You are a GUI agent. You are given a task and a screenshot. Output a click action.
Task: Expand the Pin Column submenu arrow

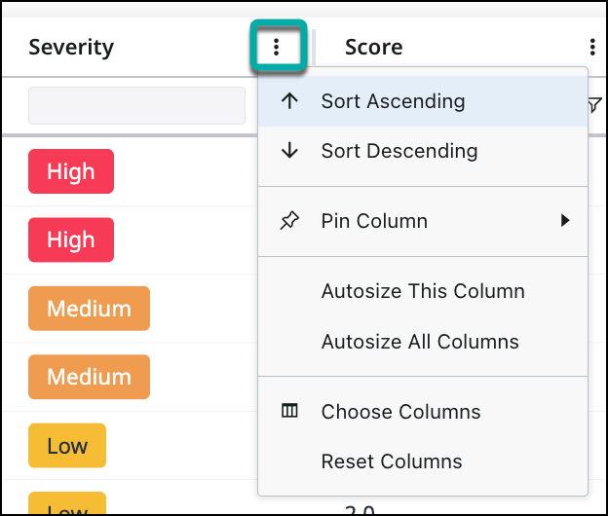(565, 220)
